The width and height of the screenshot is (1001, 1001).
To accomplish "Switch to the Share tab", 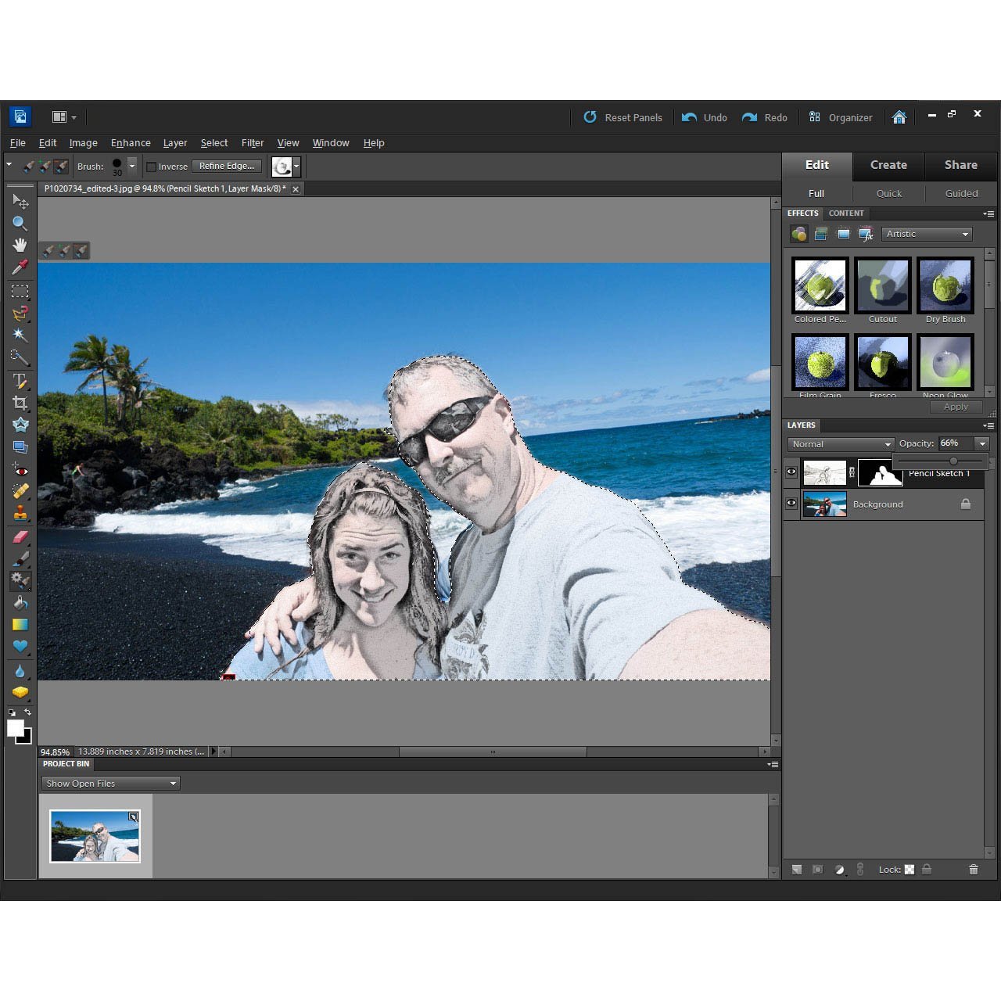I will [x=961, y=165].
